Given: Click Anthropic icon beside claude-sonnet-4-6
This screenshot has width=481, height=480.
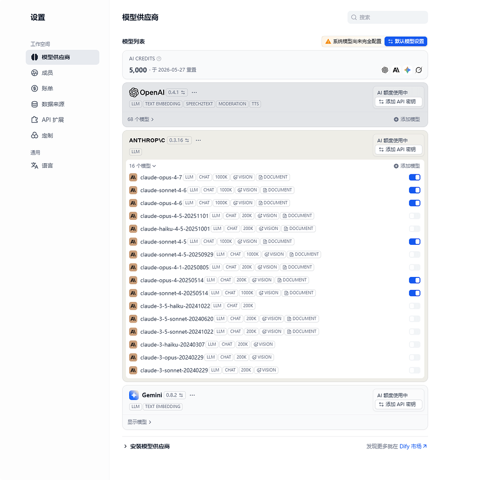Looking at the screenshot, I should (133, 190).
